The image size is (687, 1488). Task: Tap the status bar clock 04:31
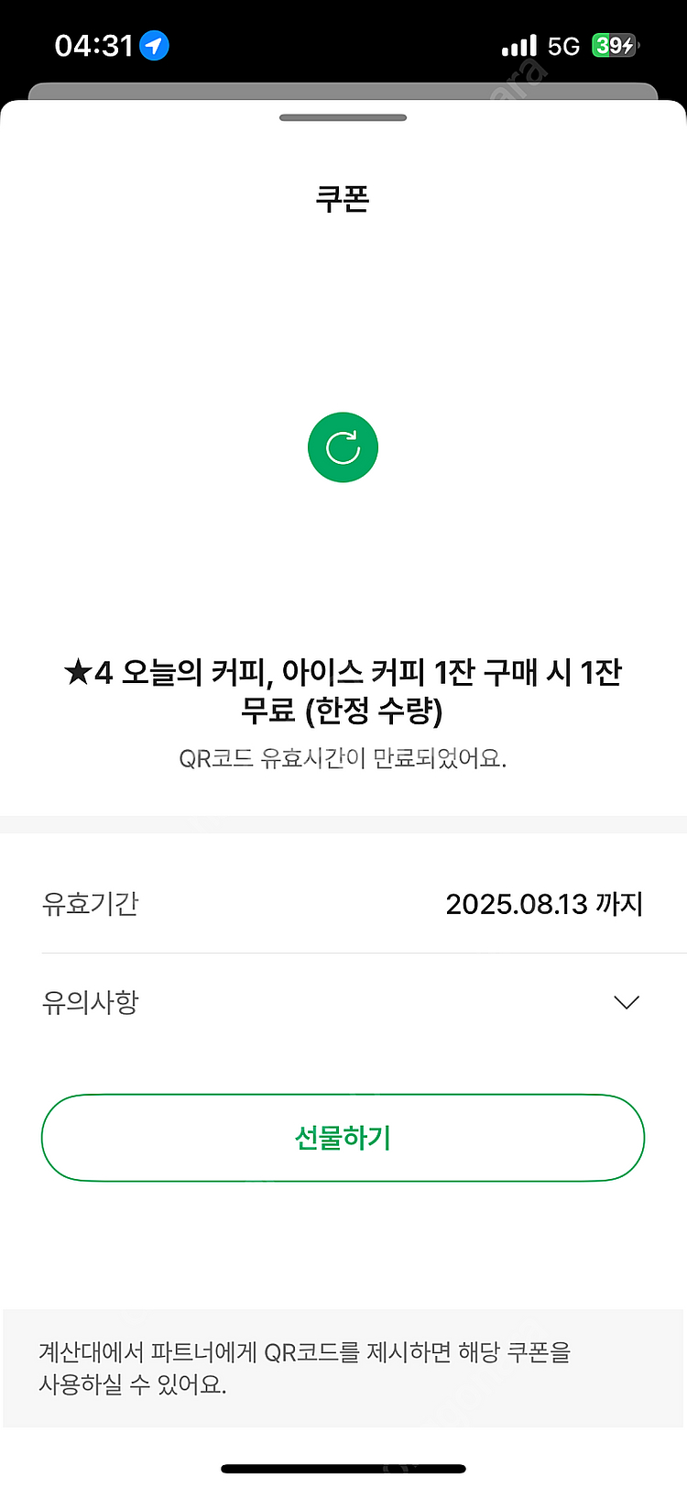click(x=94, y=45)
